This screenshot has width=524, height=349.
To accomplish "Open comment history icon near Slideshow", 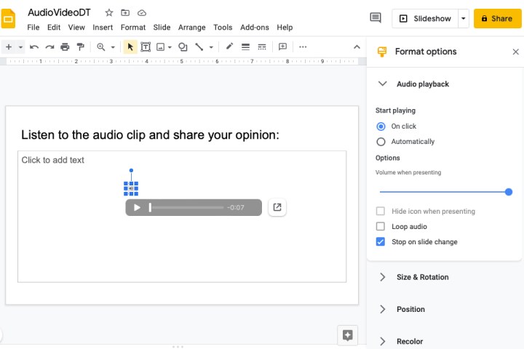I will pos(376,18).
